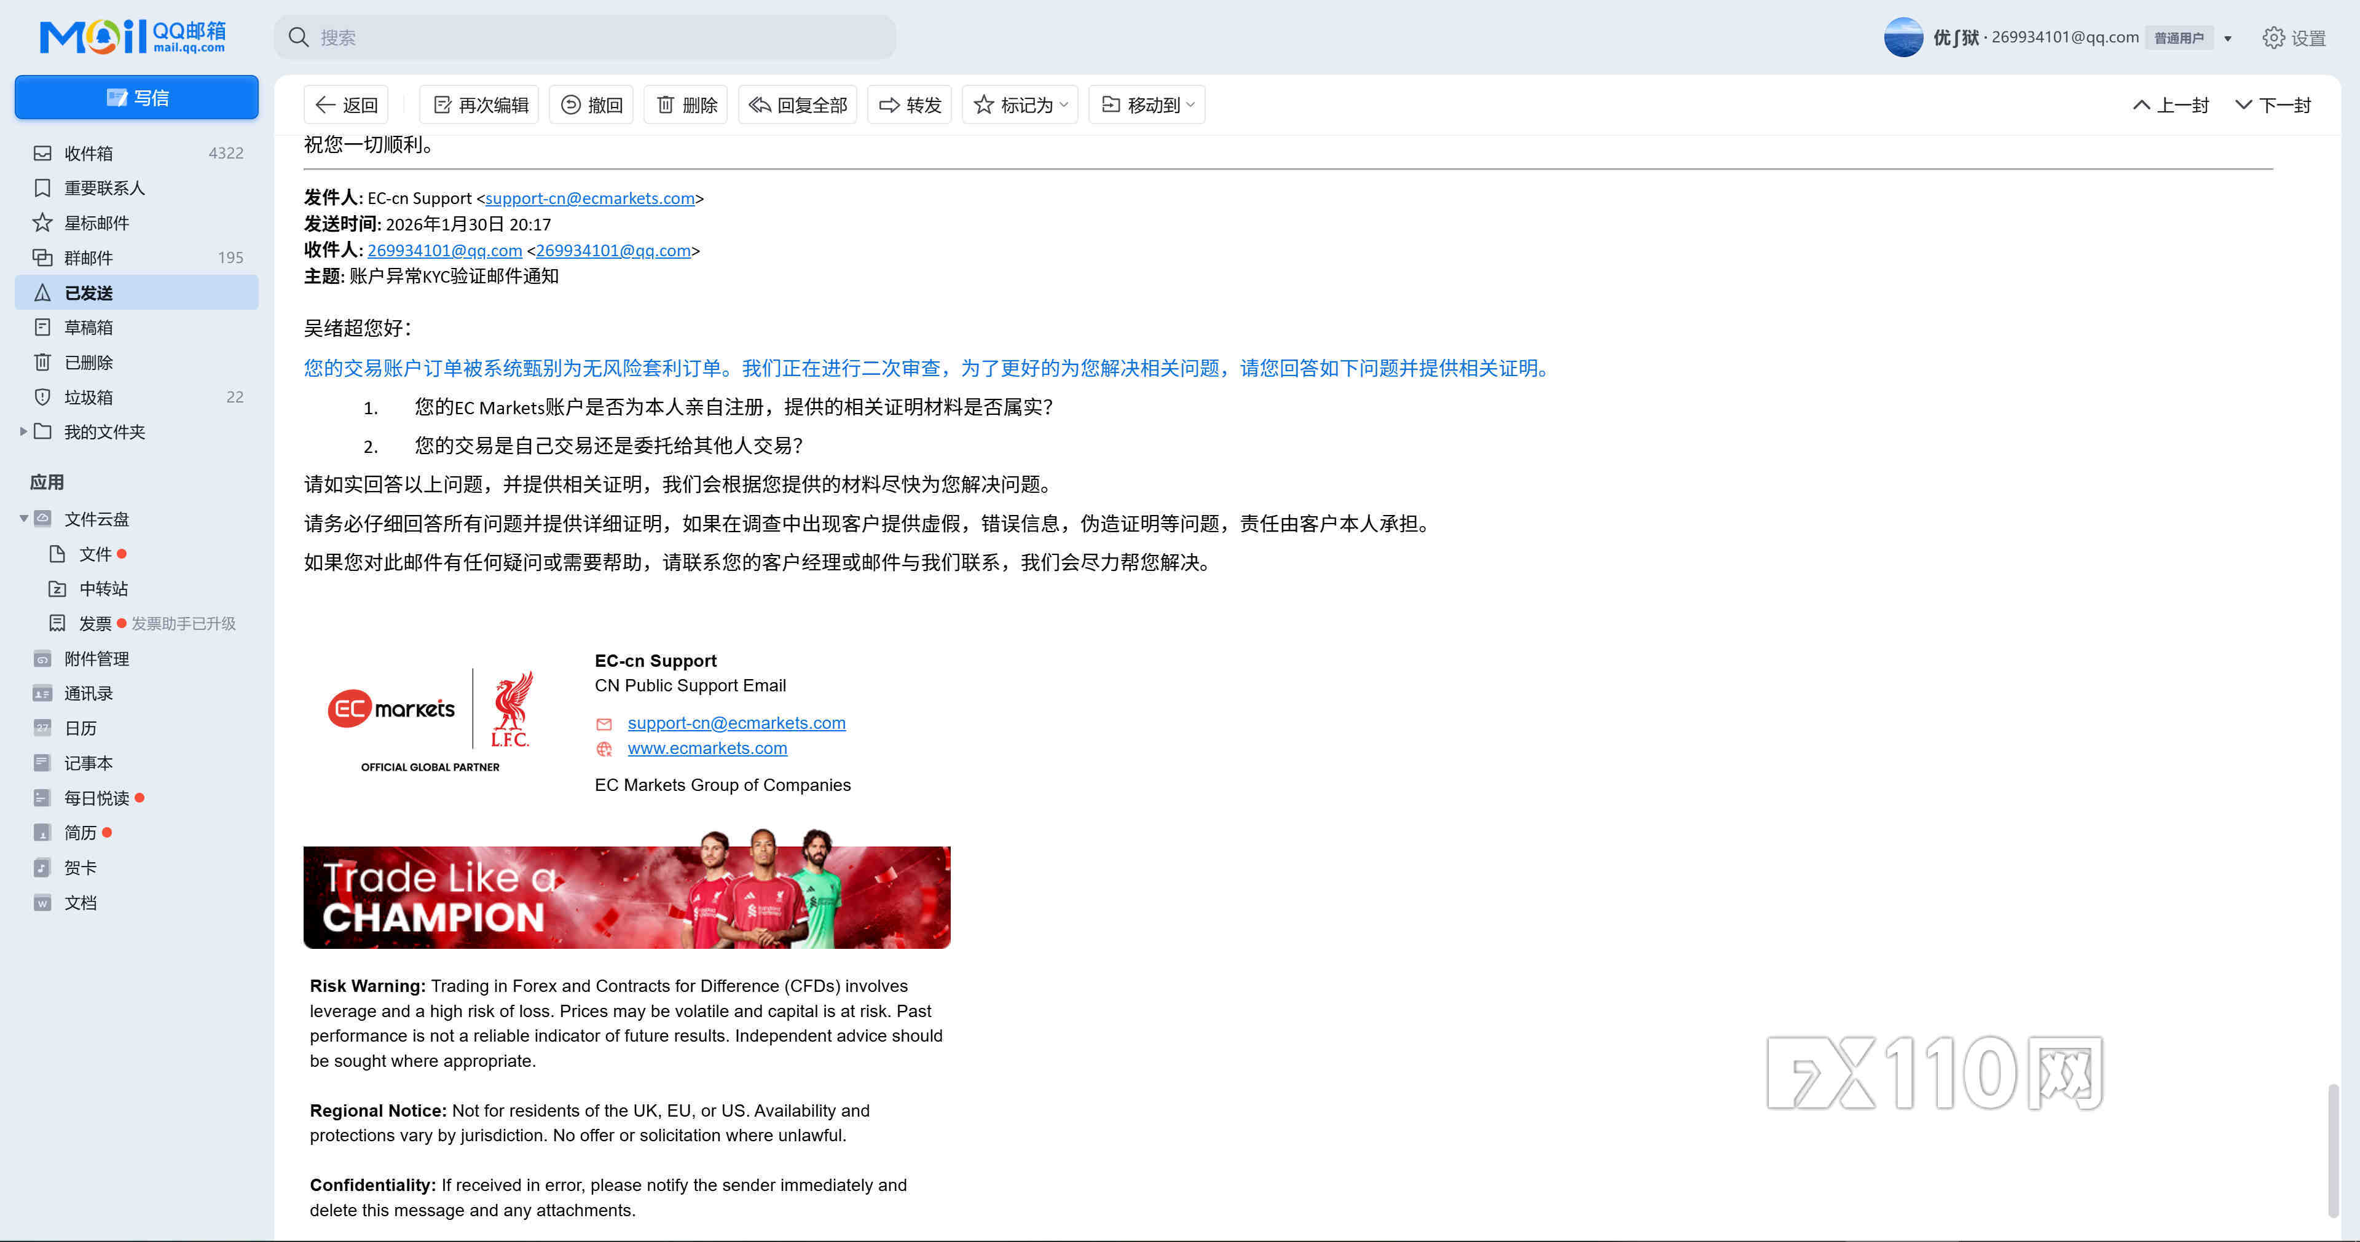The width and height of the screenshot is (2360, 1242).
Task: Open the 已发送 folder
Action: (x=136, y=292)
